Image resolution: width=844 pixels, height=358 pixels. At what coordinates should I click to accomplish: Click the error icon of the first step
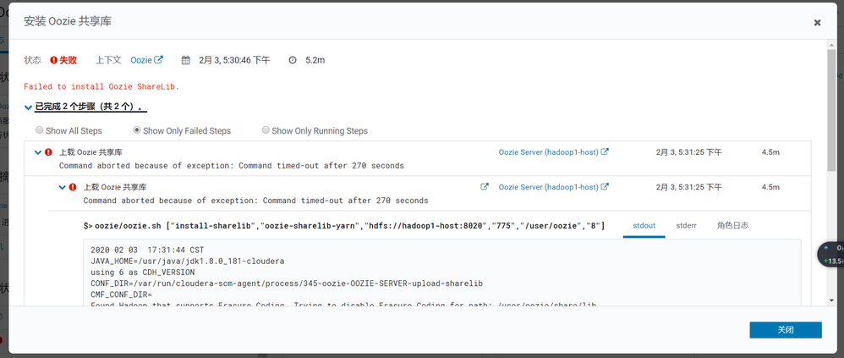point(48,152)
